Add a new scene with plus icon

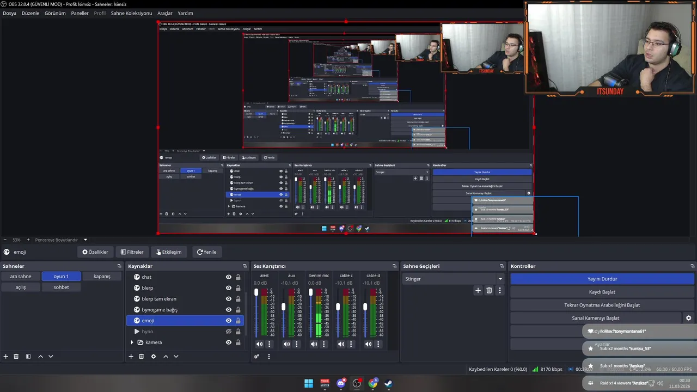click(x=5, y=357)
